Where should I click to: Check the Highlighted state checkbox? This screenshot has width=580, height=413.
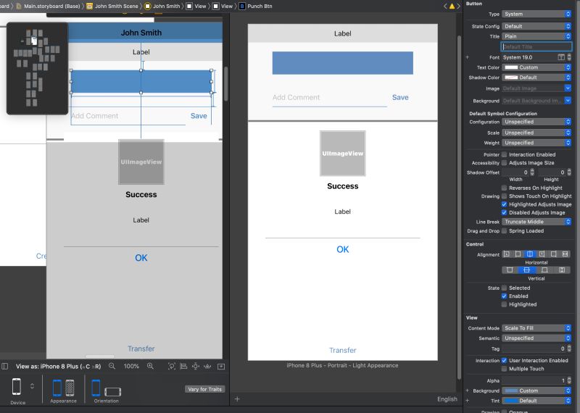pyautogui.click(x=504, y=304)
